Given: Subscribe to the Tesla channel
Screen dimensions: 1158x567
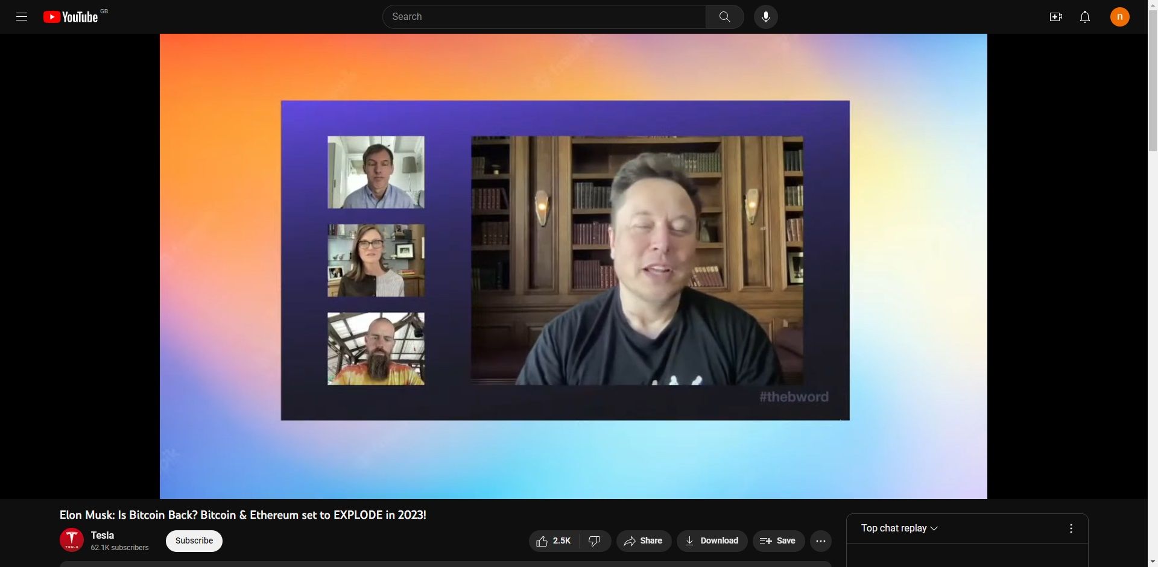Looking at the screenshot, I should (x=194, y=540).
